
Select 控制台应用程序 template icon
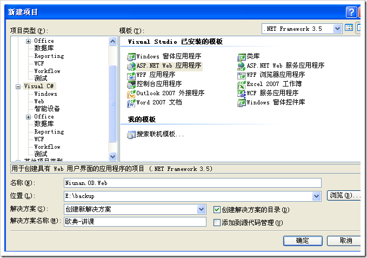131,84
